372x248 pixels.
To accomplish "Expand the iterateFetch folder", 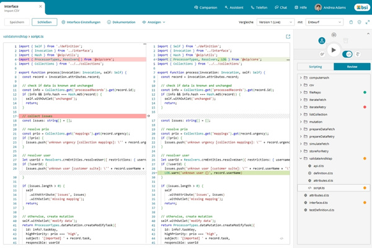I will click(301, 100).
